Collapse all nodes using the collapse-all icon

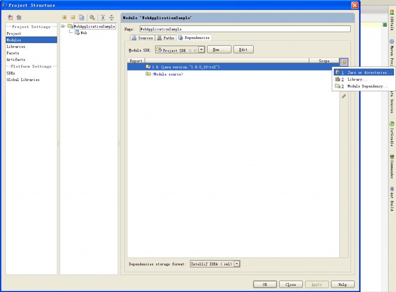(111, 17)
